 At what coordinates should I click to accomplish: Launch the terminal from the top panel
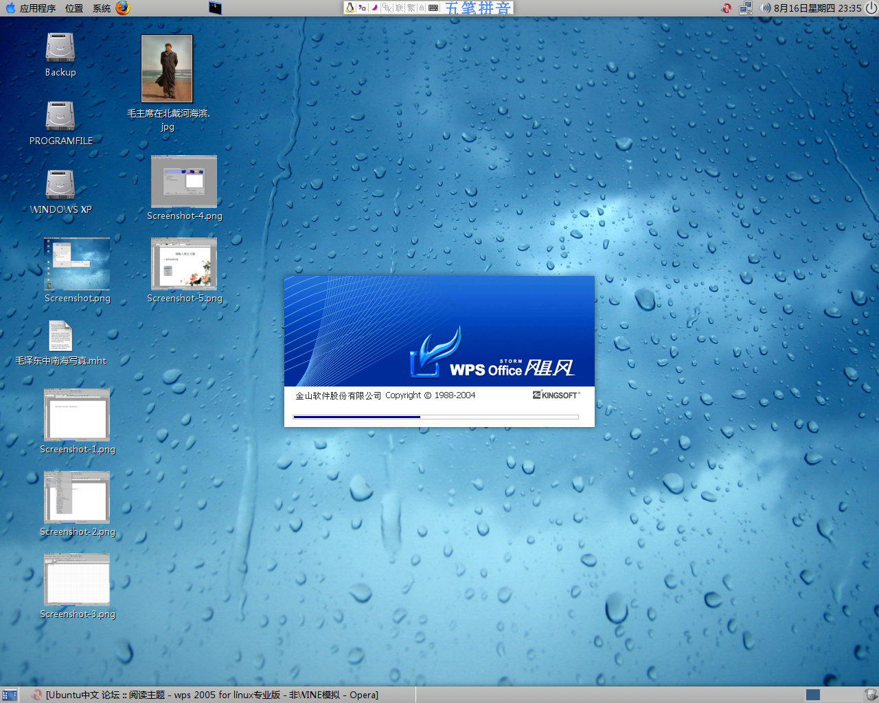pos(215,8)
